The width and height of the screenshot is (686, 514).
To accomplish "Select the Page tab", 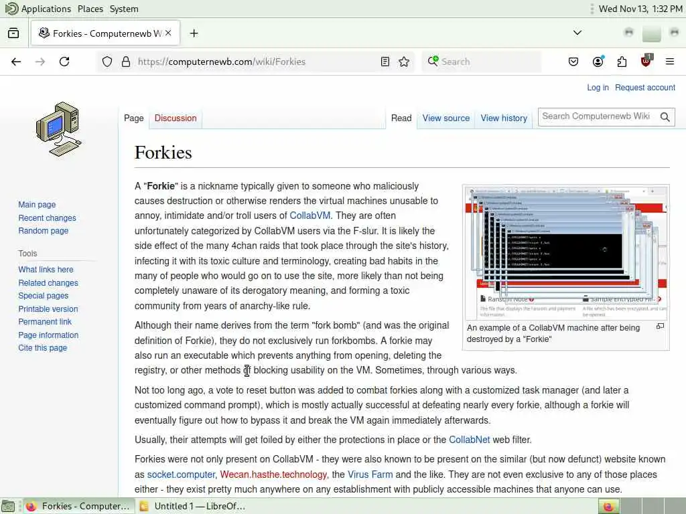I will [134, 118].
